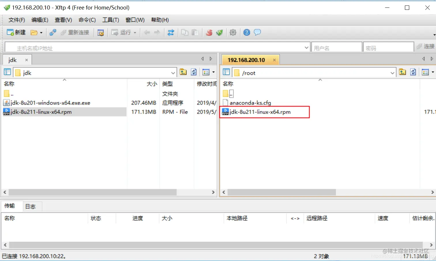Click the 连接 connect button

pyautogui.click(x=426, y=46)
